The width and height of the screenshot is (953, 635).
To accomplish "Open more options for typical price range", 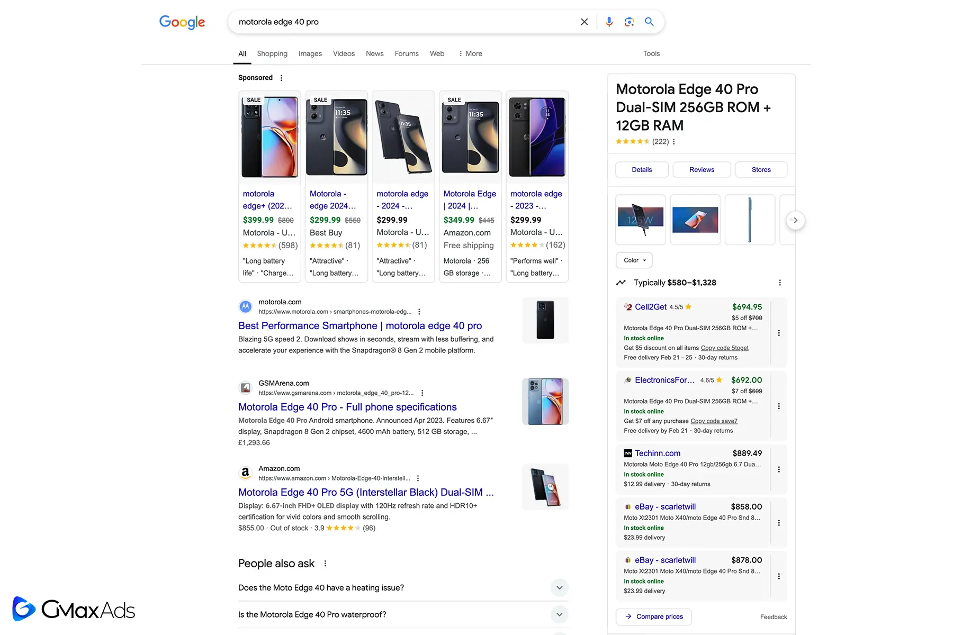I will click(780, 283).
